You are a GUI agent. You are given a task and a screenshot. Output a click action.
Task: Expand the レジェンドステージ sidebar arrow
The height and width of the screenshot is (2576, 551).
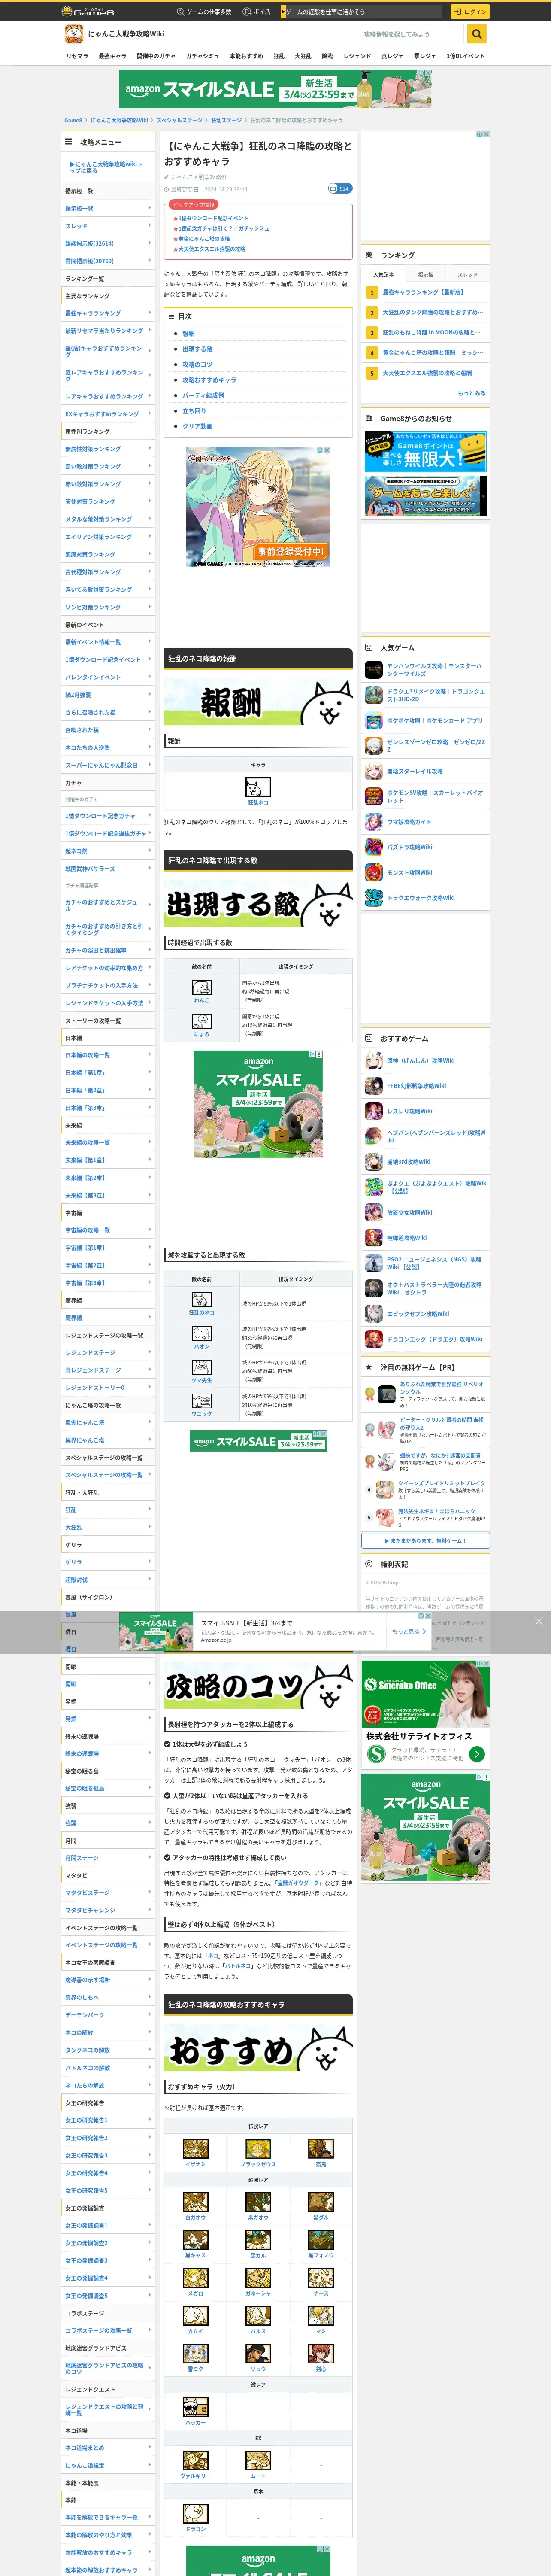(x=150, y=1352)
